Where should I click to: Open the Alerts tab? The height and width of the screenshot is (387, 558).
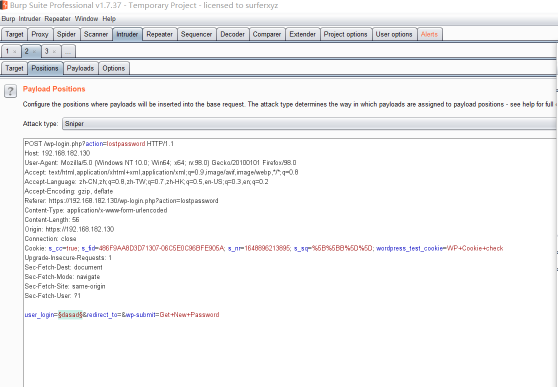pos(429,34)
